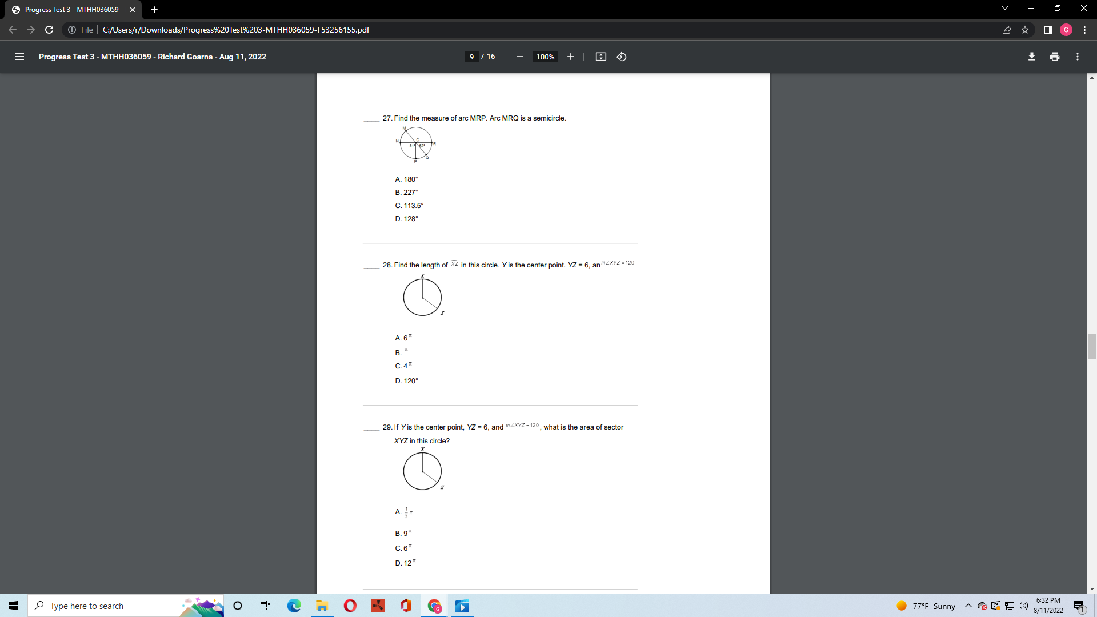Image resolution: width=1097 pixels, height=617 pixels.
Task: Expand the tab search dropdown
Action: point(1004,8)
